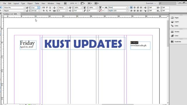Toggle the All Caps button
Image resolution: width=187 pixels, height=105 pixels.
44,8
